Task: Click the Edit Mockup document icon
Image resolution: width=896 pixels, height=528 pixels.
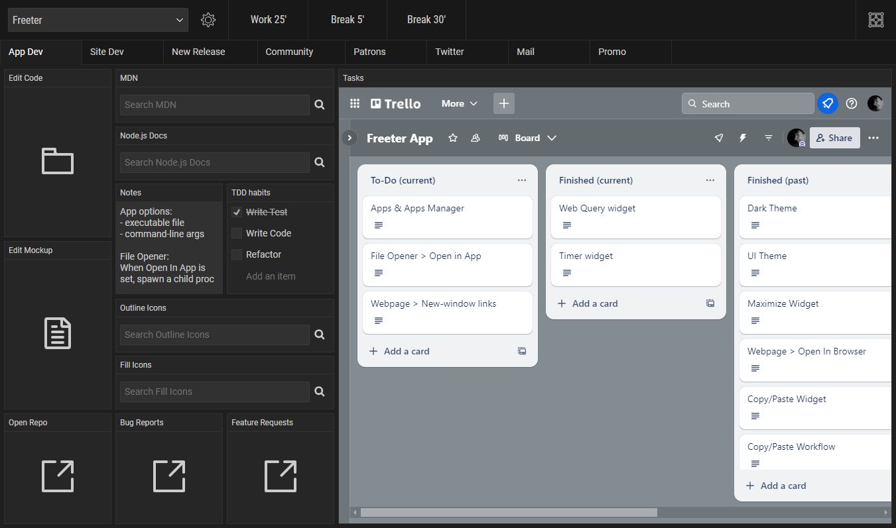Action: point(57,333)
